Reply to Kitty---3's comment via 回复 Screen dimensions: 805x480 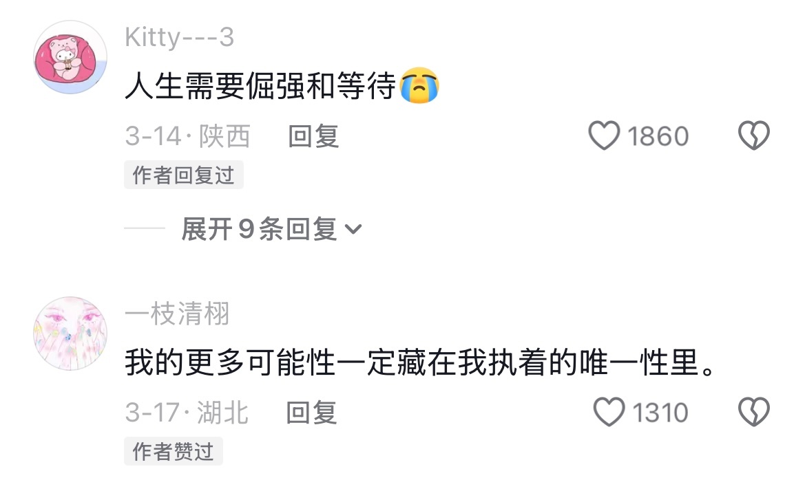click(x=313, y=136)
